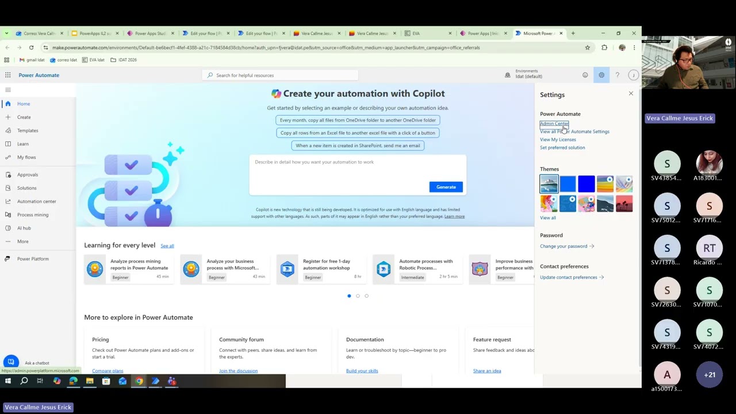Click the feedback smiley icon

pos(585,75)
